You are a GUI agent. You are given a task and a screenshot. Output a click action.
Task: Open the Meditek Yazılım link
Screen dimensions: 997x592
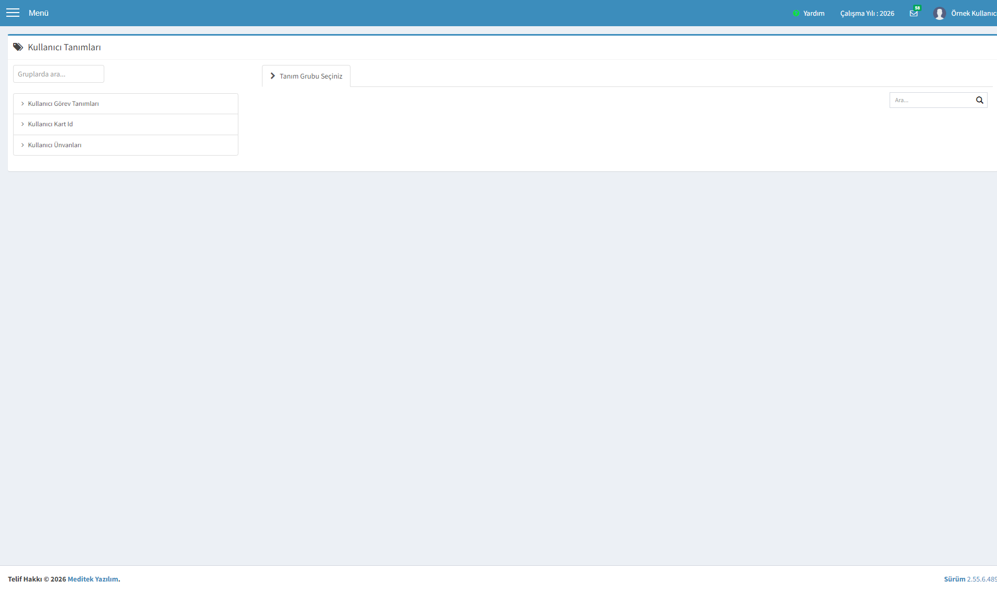[x=93, y=579]
